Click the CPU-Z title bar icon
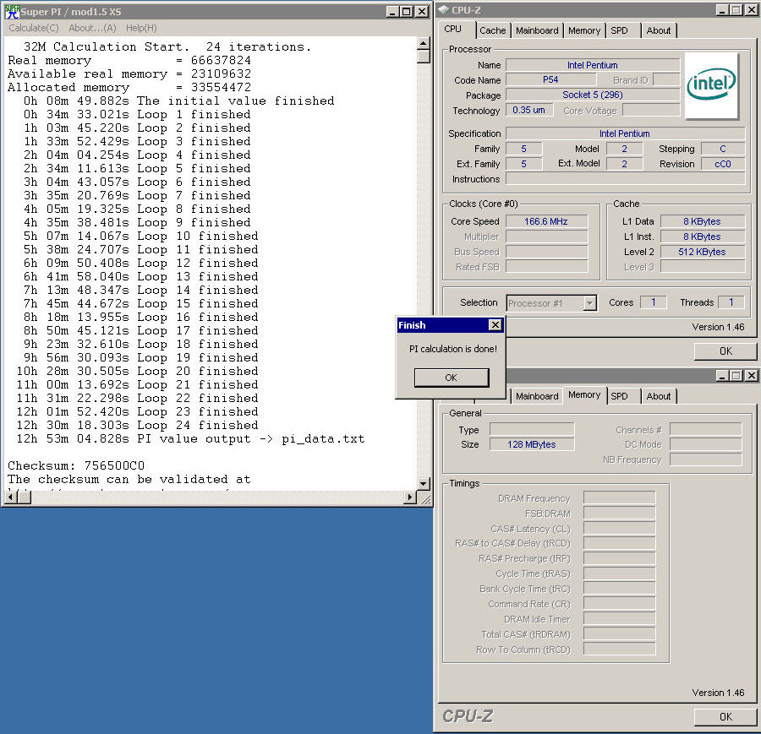Image resolution: width=761 pixels, height=734 pixels. [444, 9]
